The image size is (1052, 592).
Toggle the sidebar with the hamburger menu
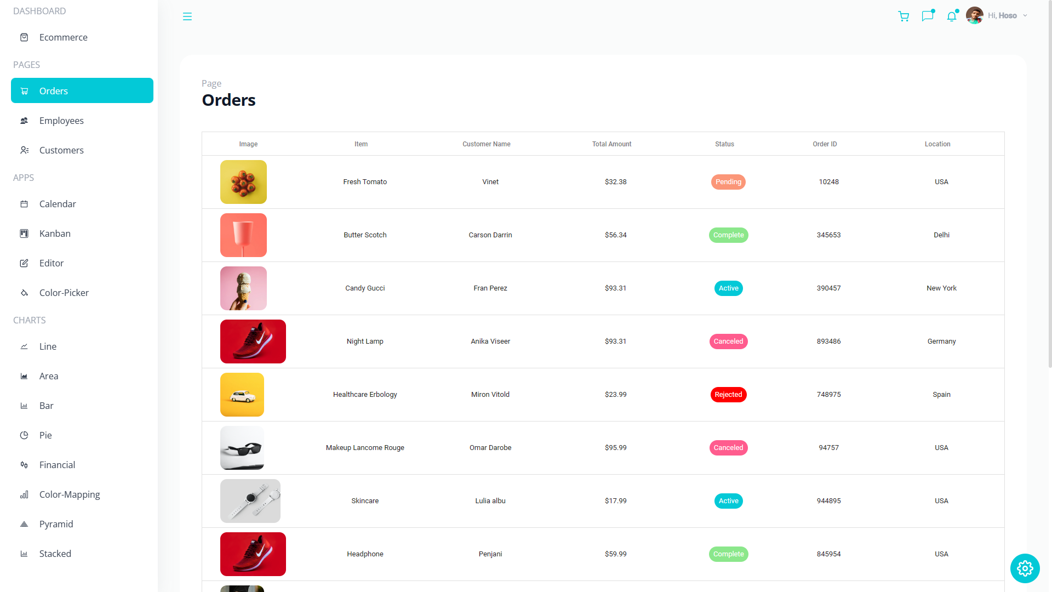[187, 16]
